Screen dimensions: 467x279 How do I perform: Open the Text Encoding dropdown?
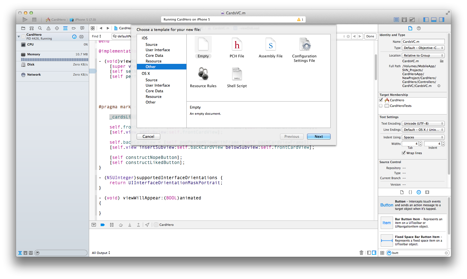(x=423, y=123)
